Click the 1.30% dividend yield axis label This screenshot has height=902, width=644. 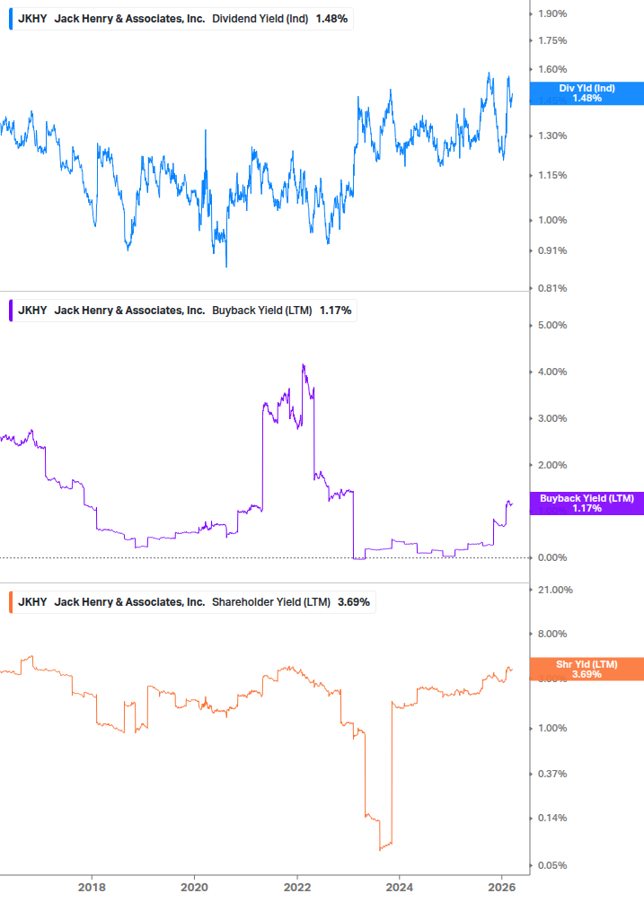pos(552,136)
